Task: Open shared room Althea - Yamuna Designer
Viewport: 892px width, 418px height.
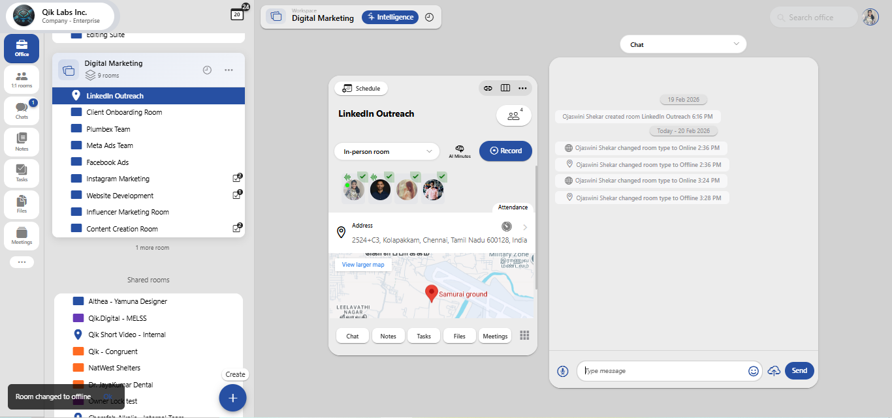Action: (148, 301)
